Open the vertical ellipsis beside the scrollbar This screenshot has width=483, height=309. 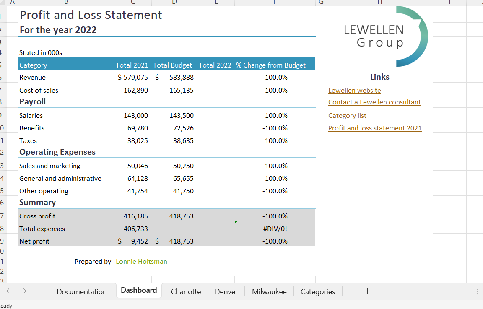click(x=477, y=291)
